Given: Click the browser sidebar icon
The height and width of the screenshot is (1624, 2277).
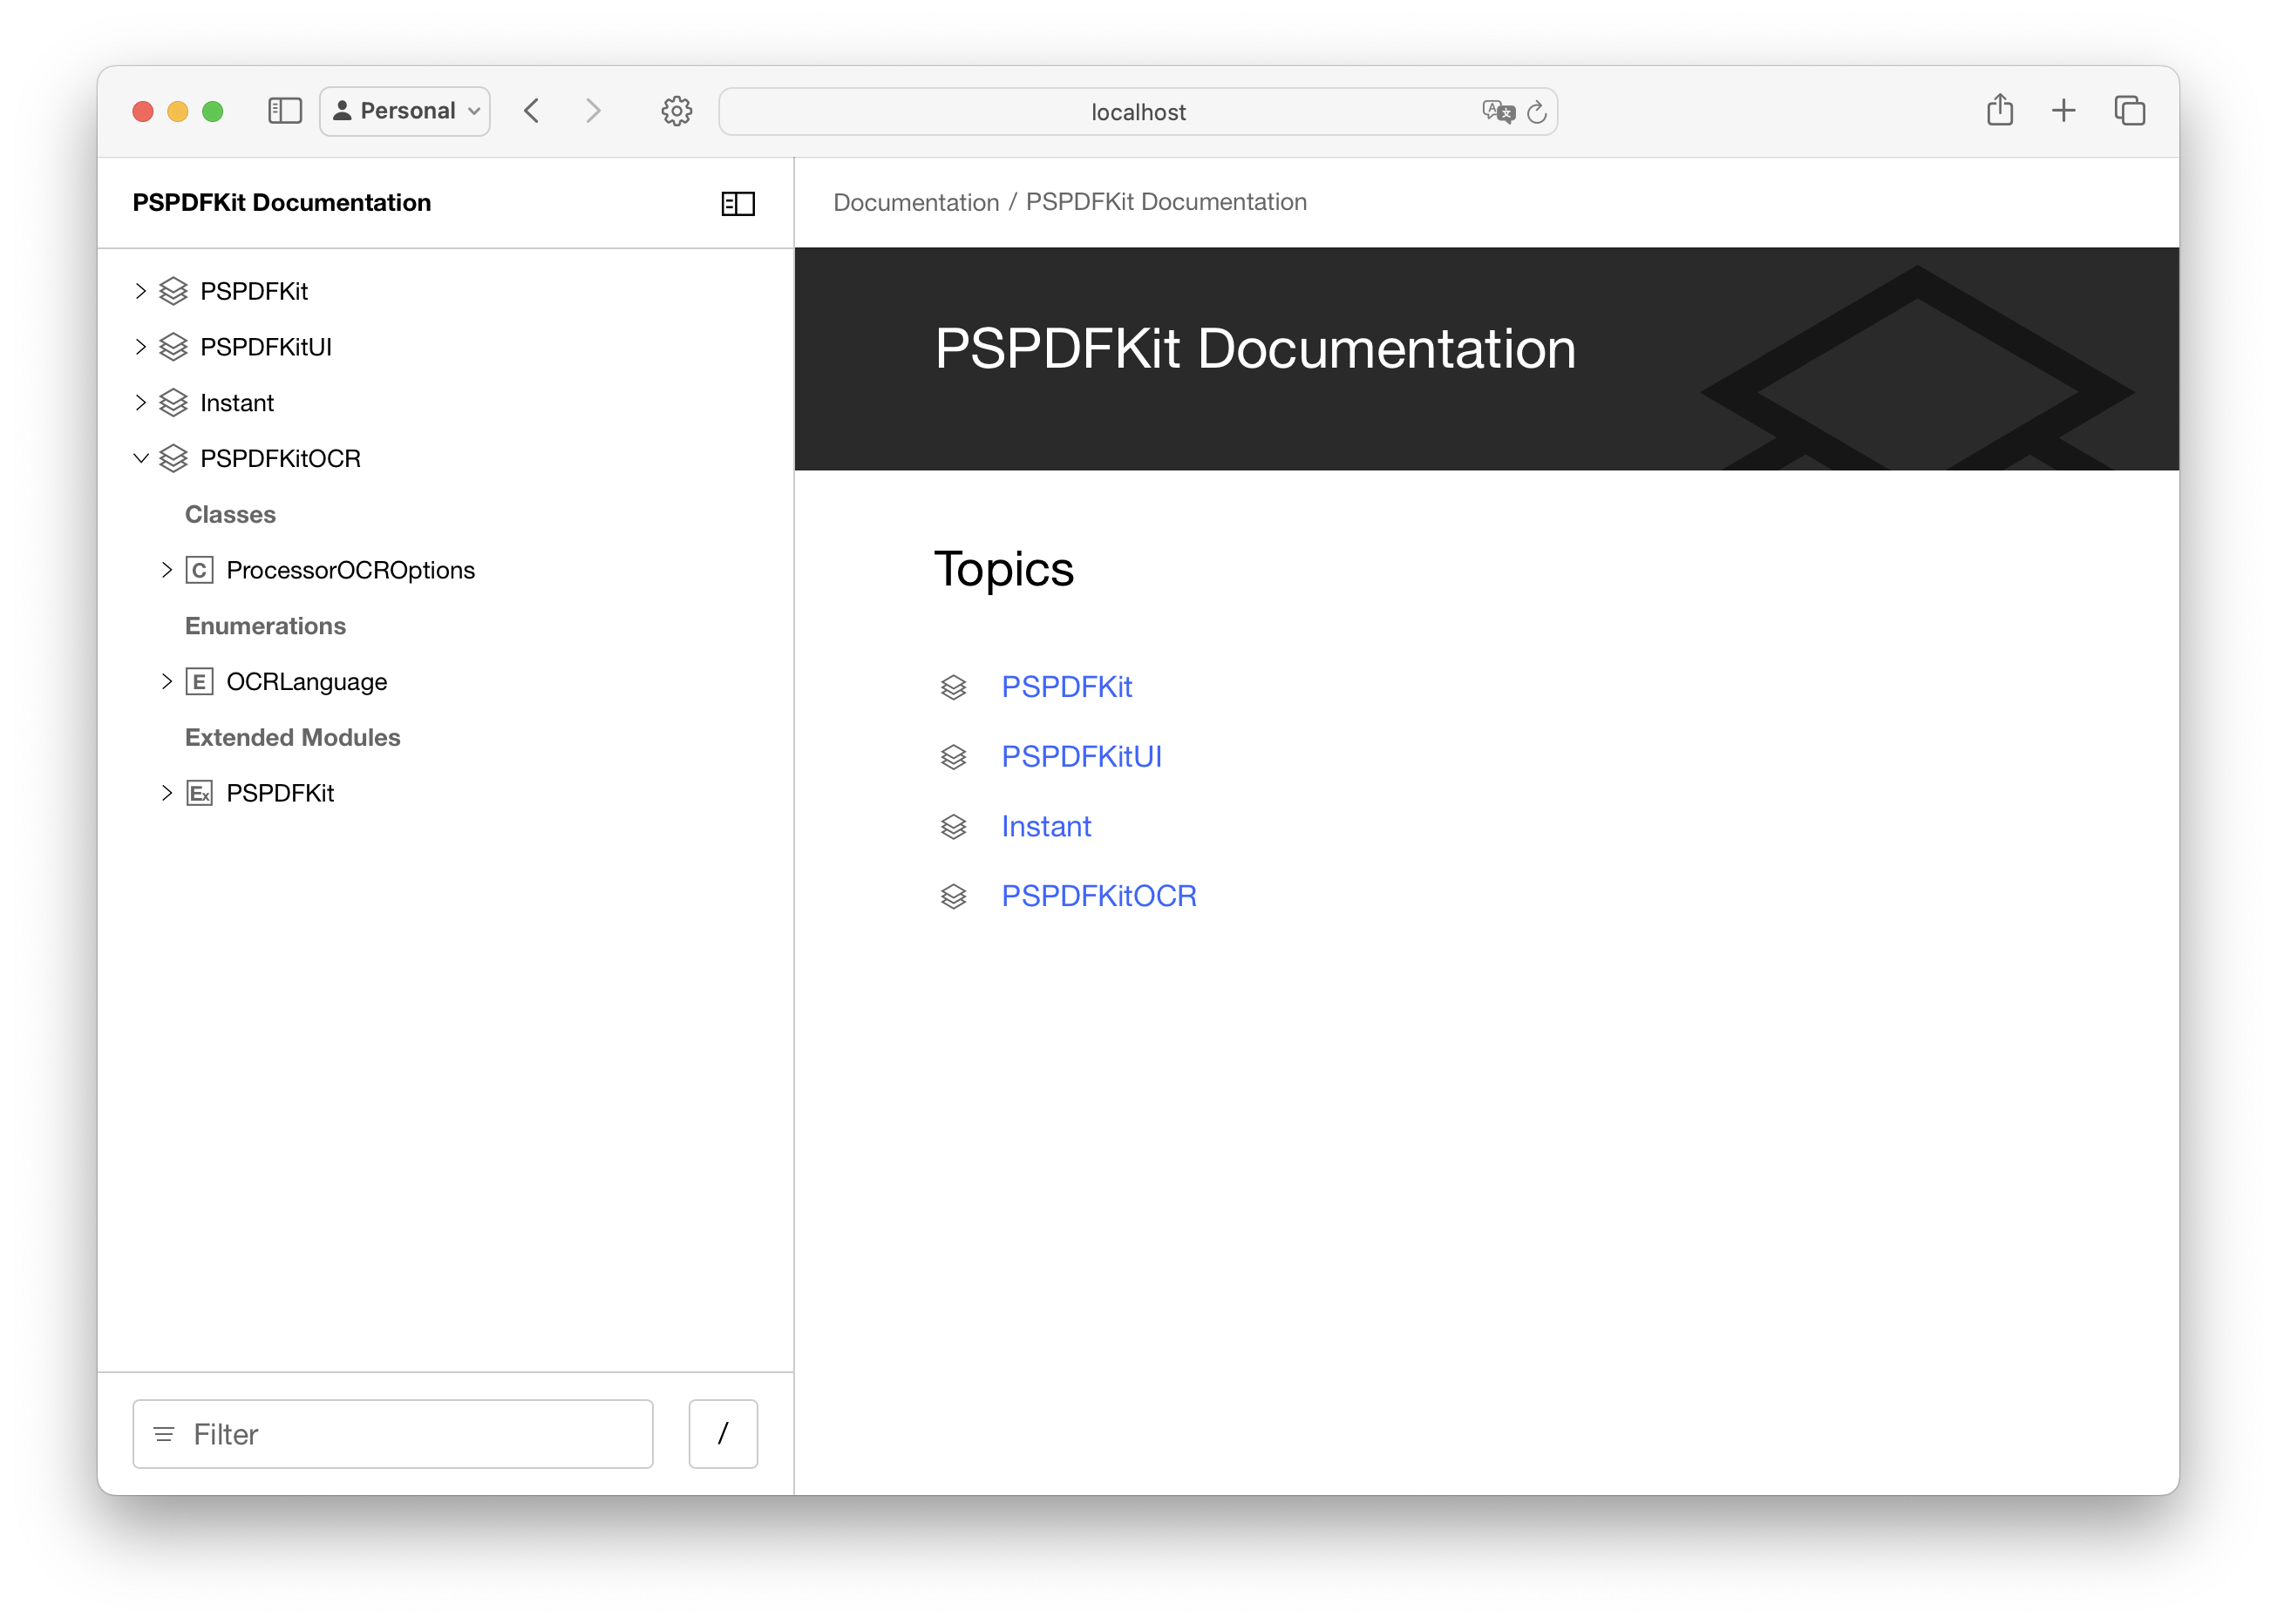Looking at the screenshot, I should pyautogui.click(x=284, y=111).
